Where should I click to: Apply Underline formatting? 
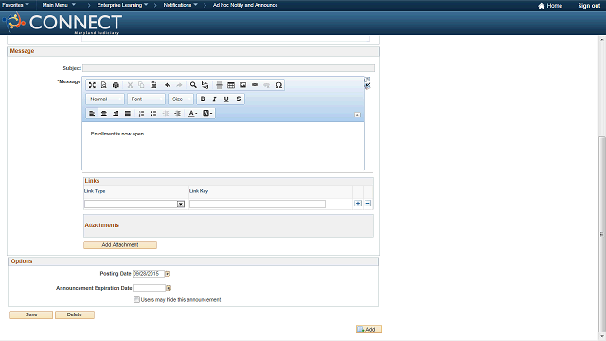[x=226, y=99]
